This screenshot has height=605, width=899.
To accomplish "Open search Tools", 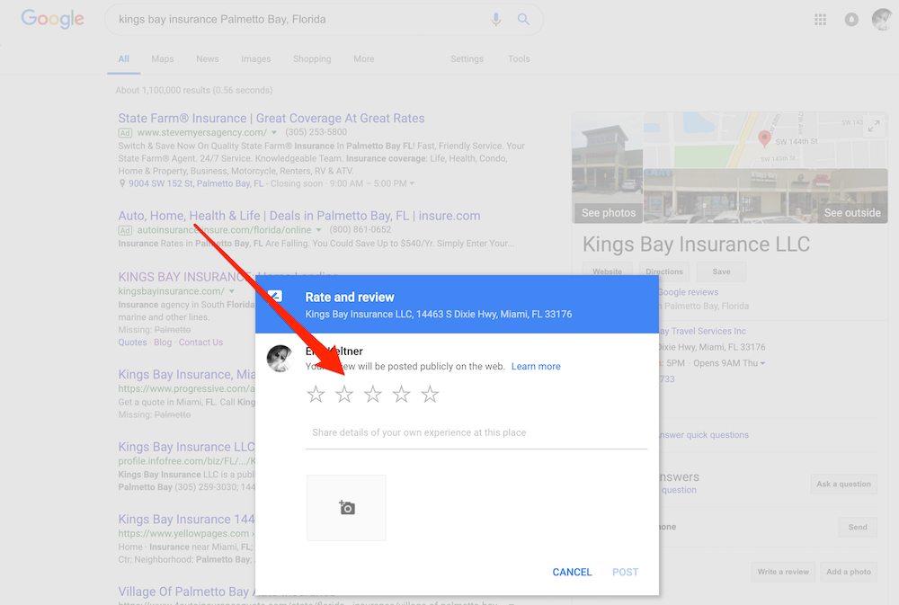I will (519, 59).
